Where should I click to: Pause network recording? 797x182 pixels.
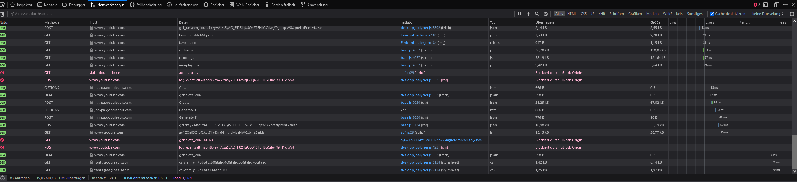click(519, 14)
